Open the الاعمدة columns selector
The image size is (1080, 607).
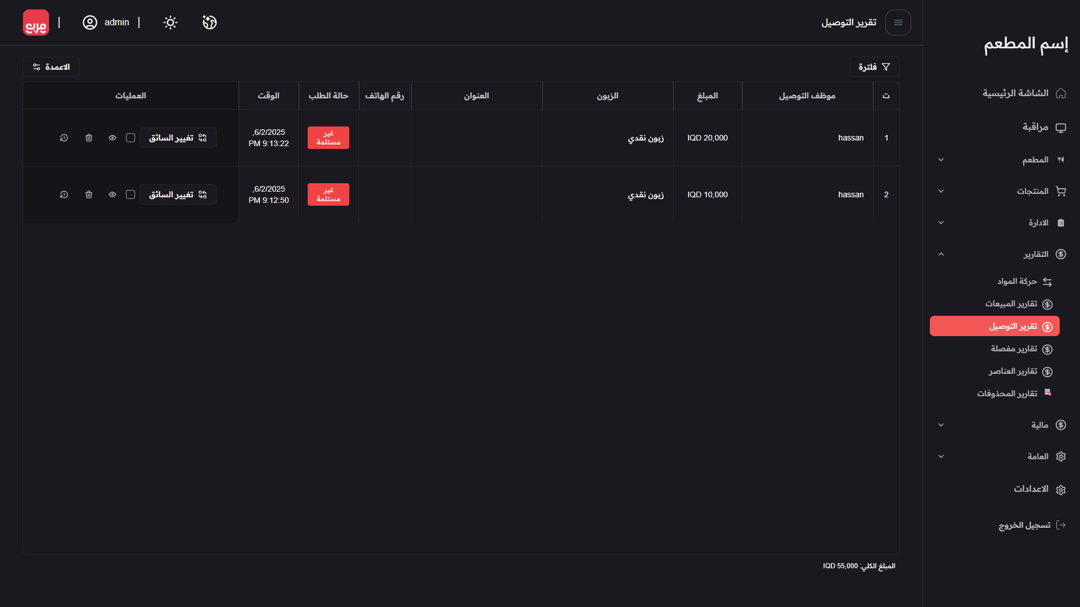(51, 67)
